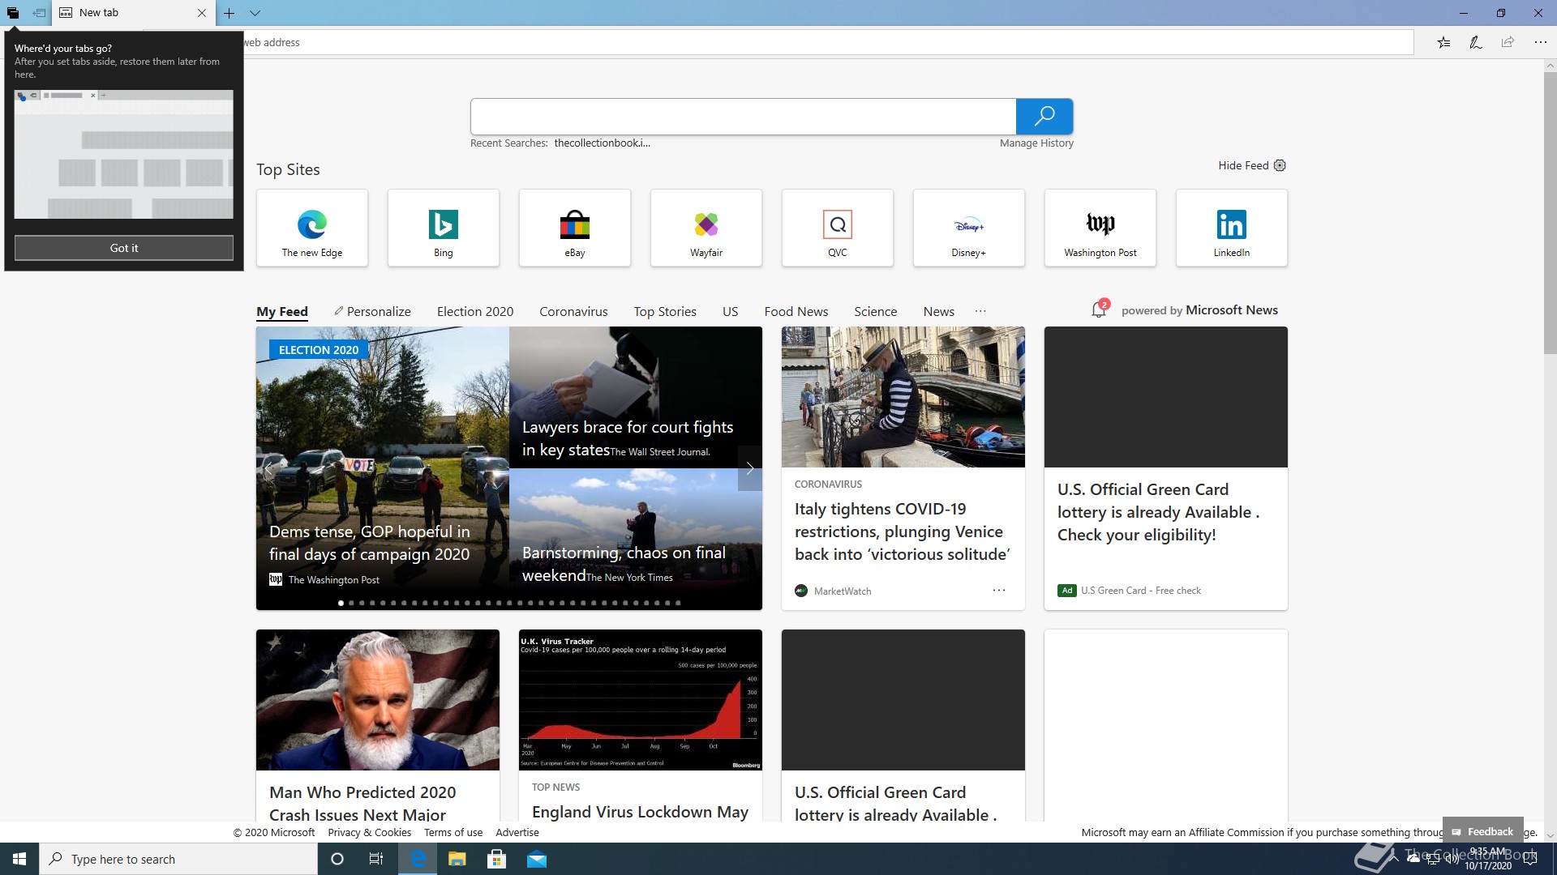Set these tabs aside icon

point(38,13)
